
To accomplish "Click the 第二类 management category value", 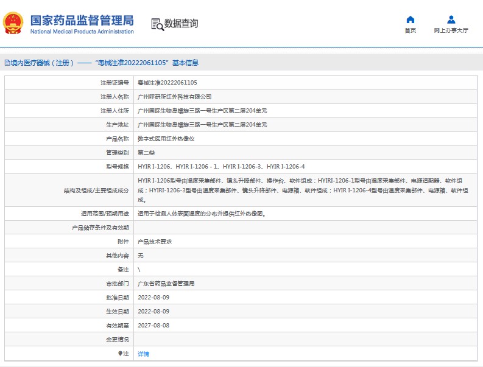I will coord(146,153).
